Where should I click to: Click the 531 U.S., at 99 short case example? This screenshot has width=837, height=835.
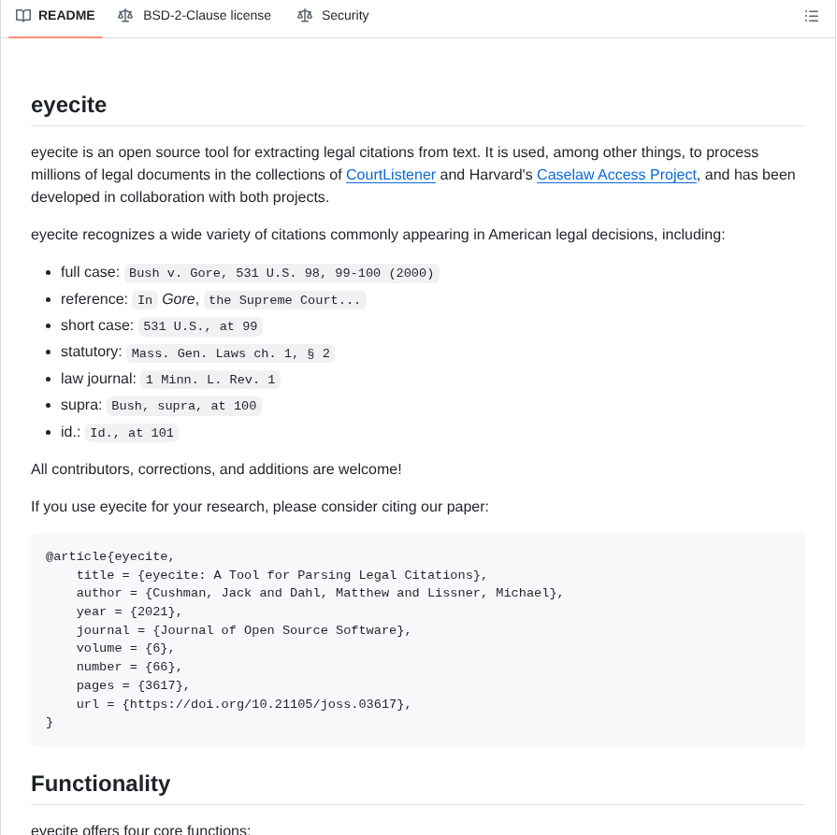click(200, 326)
